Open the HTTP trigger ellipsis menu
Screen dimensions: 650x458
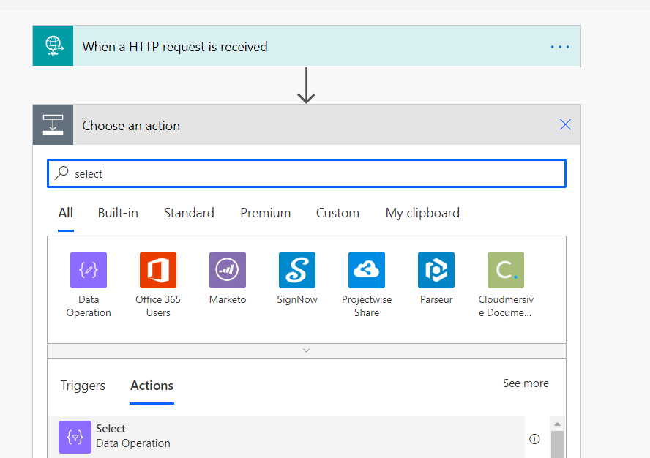click(560, 47)
